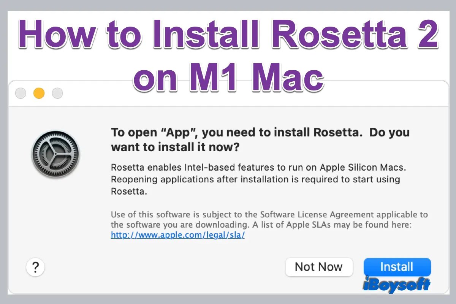
Task: Click the http://www.apple.com/legal/sla/ link text
Action: click(x=177, y=235)
